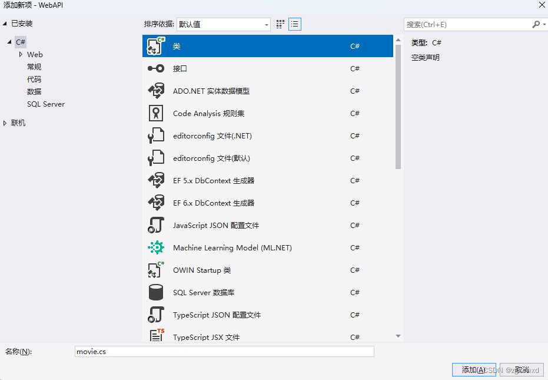
Task: Select ADO.NET 实体数据模型 template label
Action: (211, 91)
